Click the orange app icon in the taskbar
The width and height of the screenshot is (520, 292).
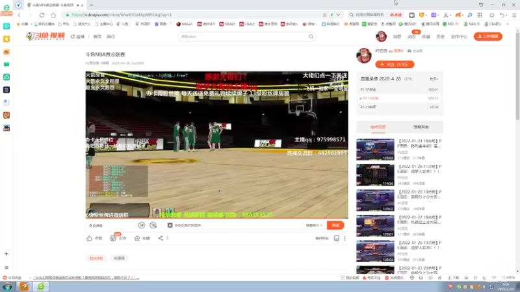tap(24, 287)
